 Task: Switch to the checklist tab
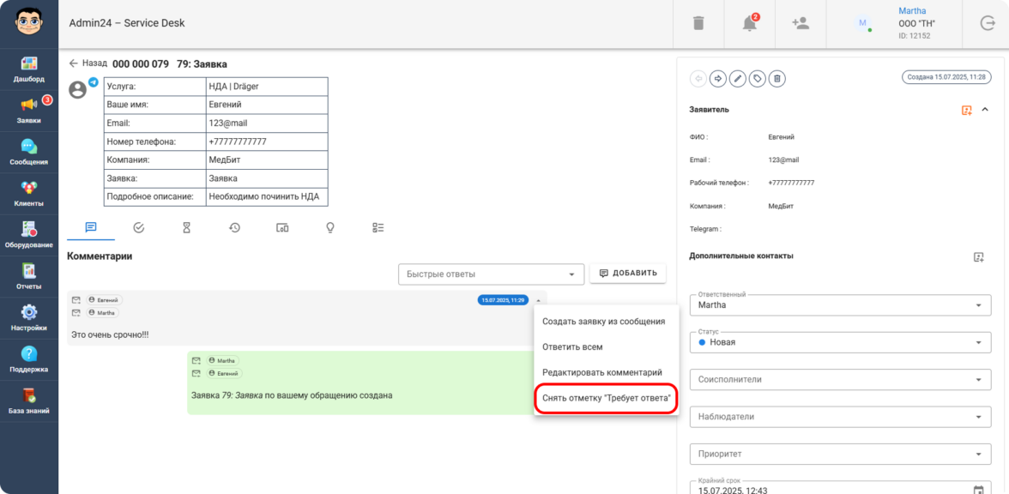378,227
